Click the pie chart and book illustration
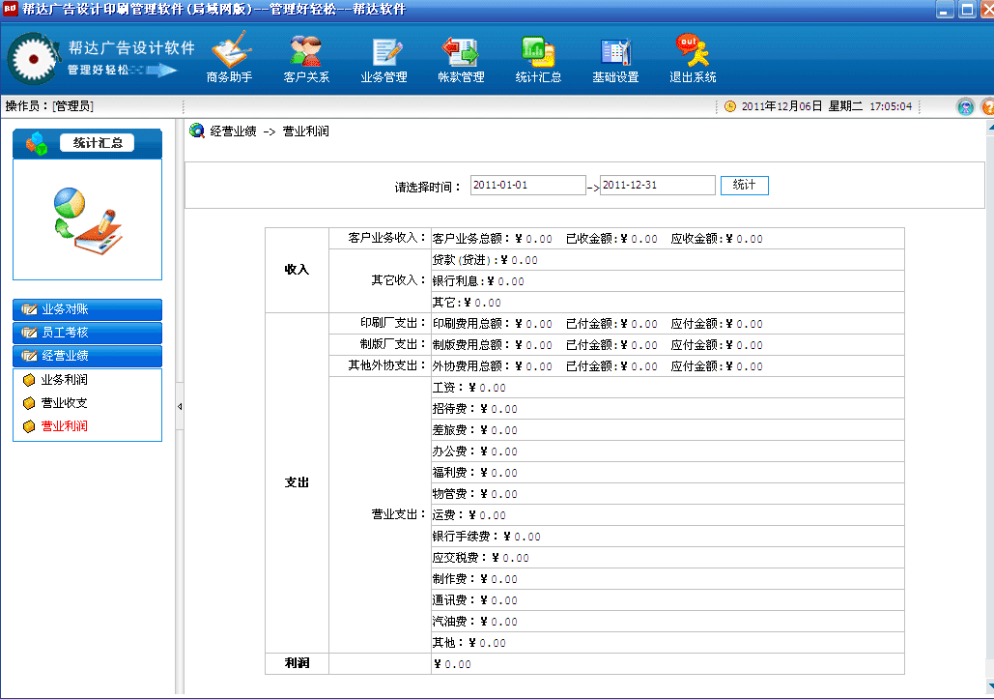This screenshot has width=994, height=699. pos(88,221)
